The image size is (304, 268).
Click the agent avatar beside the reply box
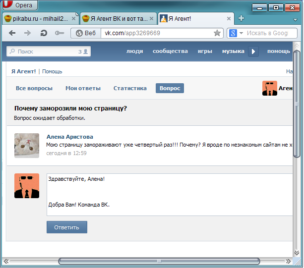27,186
